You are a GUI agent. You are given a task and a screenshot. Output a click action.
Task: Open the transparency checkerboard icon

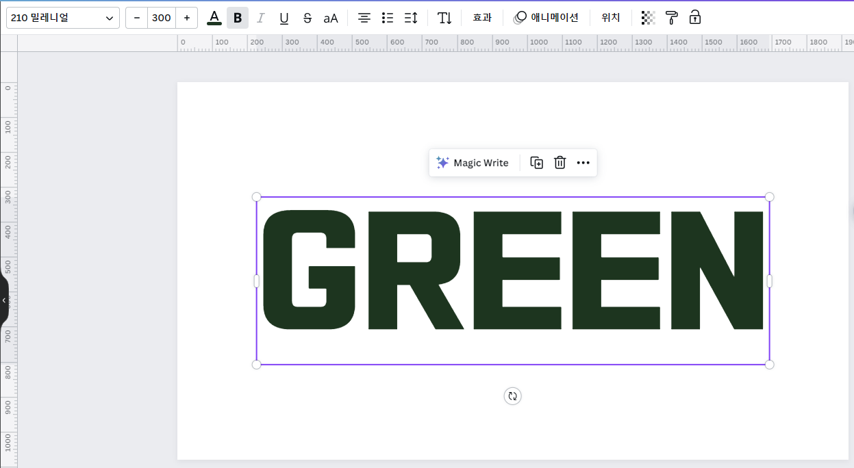click(x=647, y=18)
